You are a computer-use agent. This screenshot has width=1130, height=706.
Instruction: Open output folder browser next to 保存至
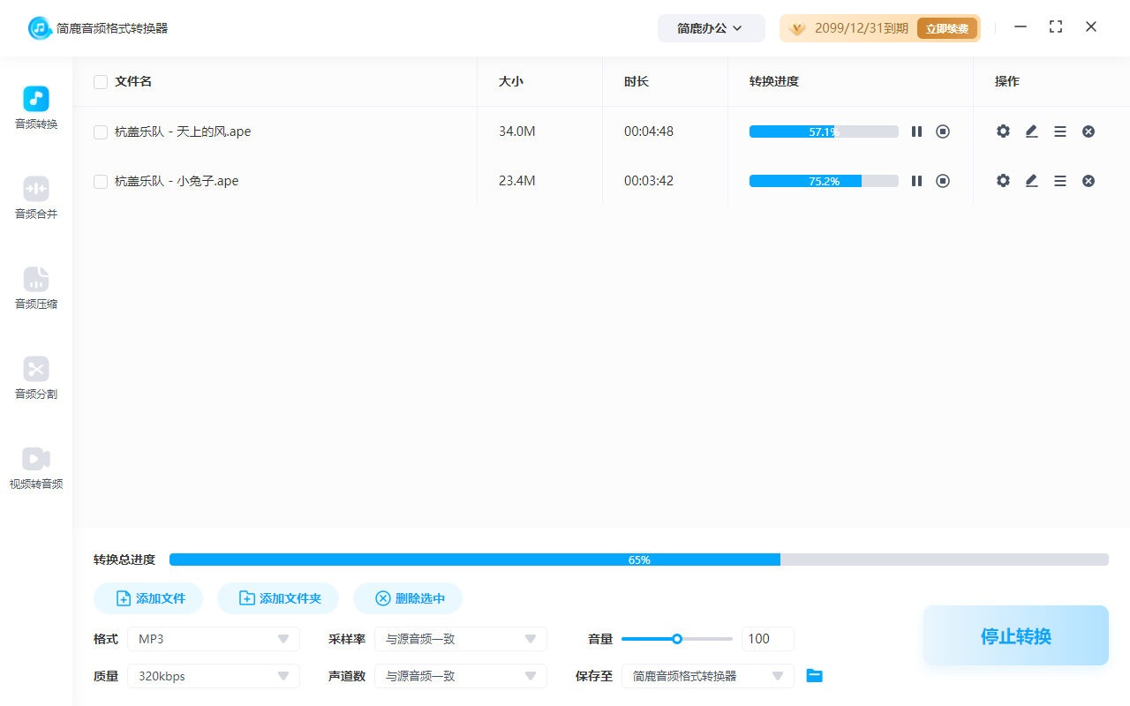[x=814, y=675]
